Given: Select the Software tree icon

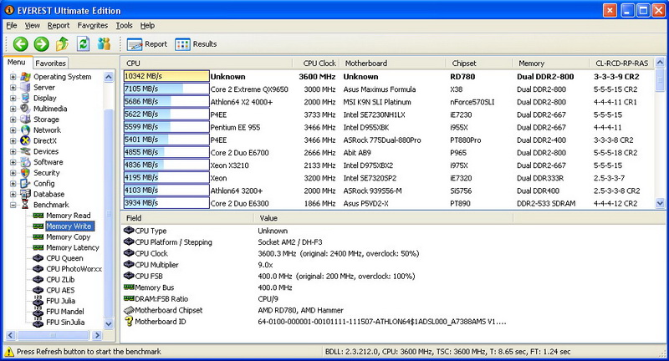Looking at the screenshot, I should [x=26, y=162].
